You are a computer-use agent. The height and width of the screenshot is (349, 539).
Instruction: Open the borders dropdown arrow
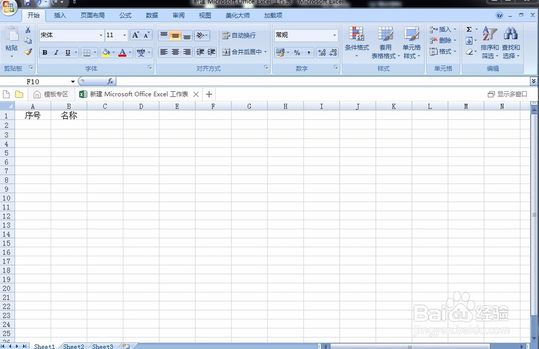tap(95, 53)
